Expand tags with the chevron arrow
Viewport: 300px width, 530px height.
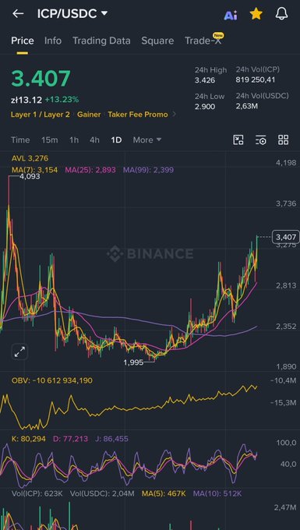175,115
